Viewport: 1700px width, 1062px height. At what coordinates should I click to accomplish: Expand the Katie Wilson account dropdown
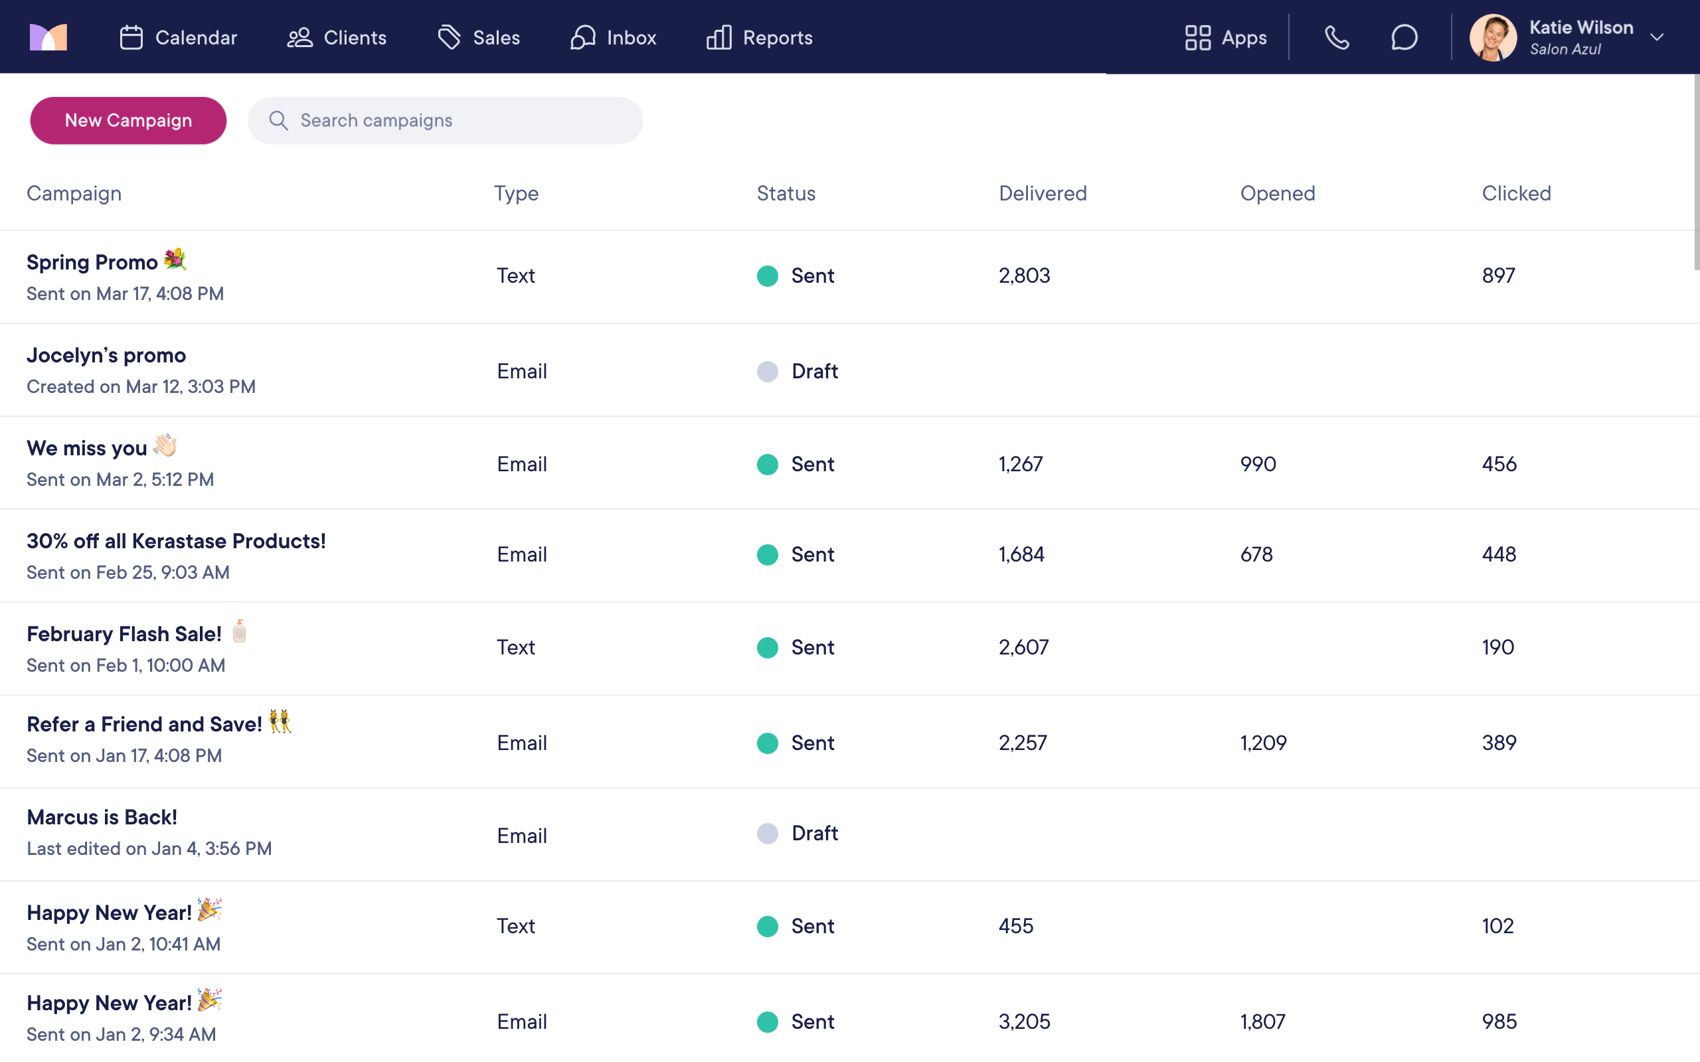click(1657, 37)
